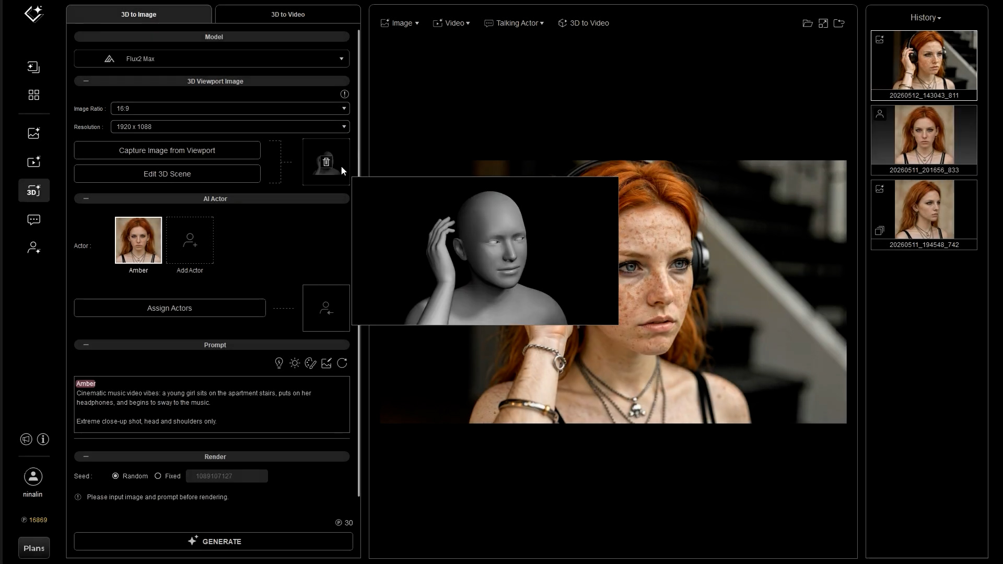Click Capture Image from Viewport button
The width and height of the screenshot is (1003, 564).
point(167,150)
